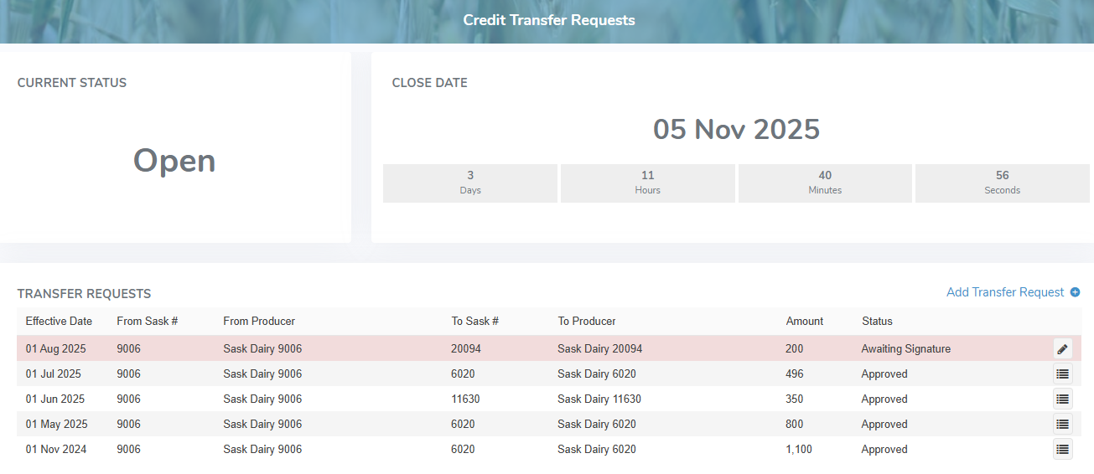Click the 05 Nov 2025 close date

(736, 130)
